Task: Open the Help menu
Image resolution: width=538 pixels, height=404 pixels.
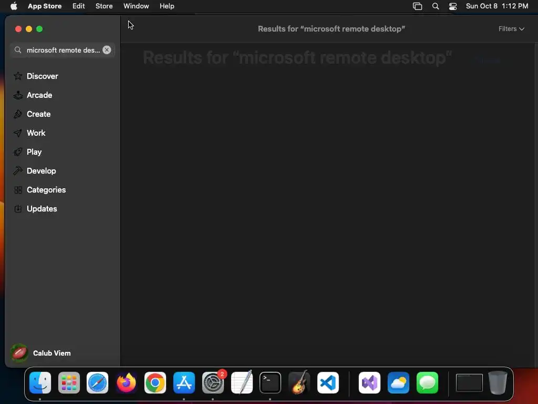Action: [167, 6]
